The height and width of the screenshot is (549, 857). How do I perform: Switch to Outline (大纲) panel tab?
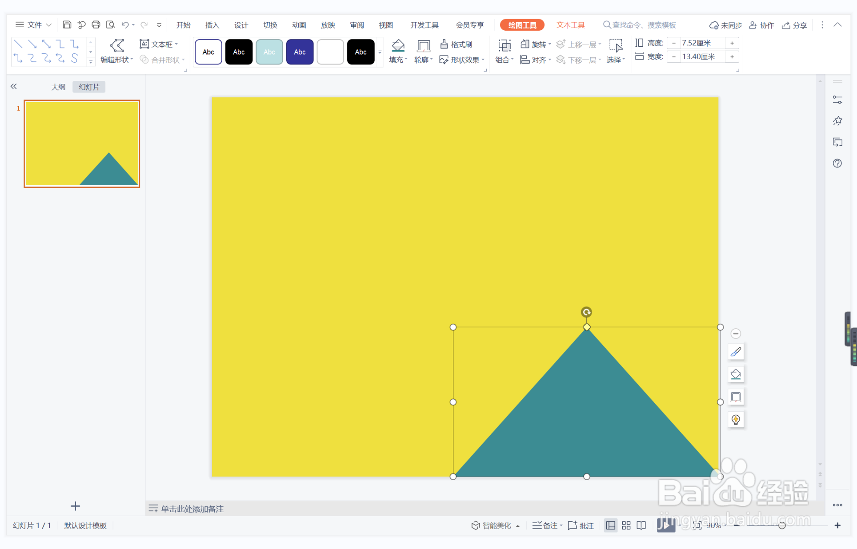pyautogui.click(x=58, y=87)
